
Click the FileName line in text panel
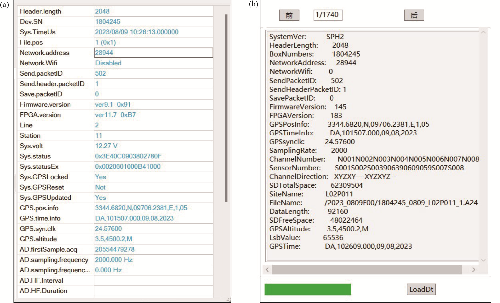(x=373, y=203)
